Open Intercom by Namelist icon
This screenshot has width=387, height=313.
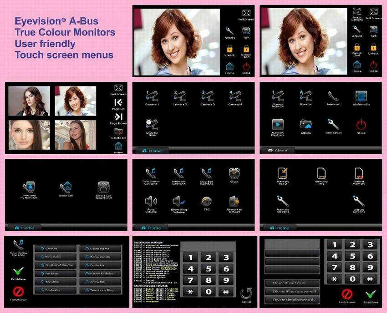[x=29, y=187]
